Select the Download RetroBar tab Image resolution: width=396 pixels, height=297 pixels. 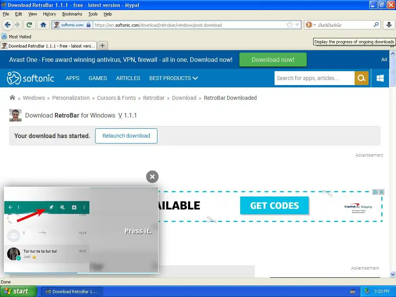point(48,46)
